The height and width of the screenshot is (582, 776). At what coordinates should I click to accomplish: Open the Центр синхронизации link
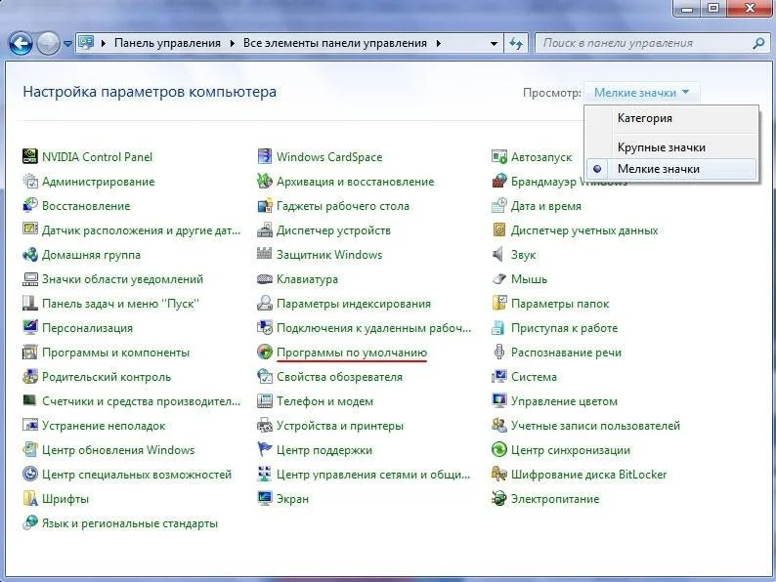pyautogui.click(x=571, y=449)
